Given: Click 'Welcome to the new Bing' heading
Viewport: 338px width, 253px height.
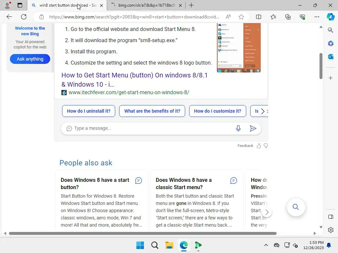Looking at the screenshot, I should click(x=30, y=31).
